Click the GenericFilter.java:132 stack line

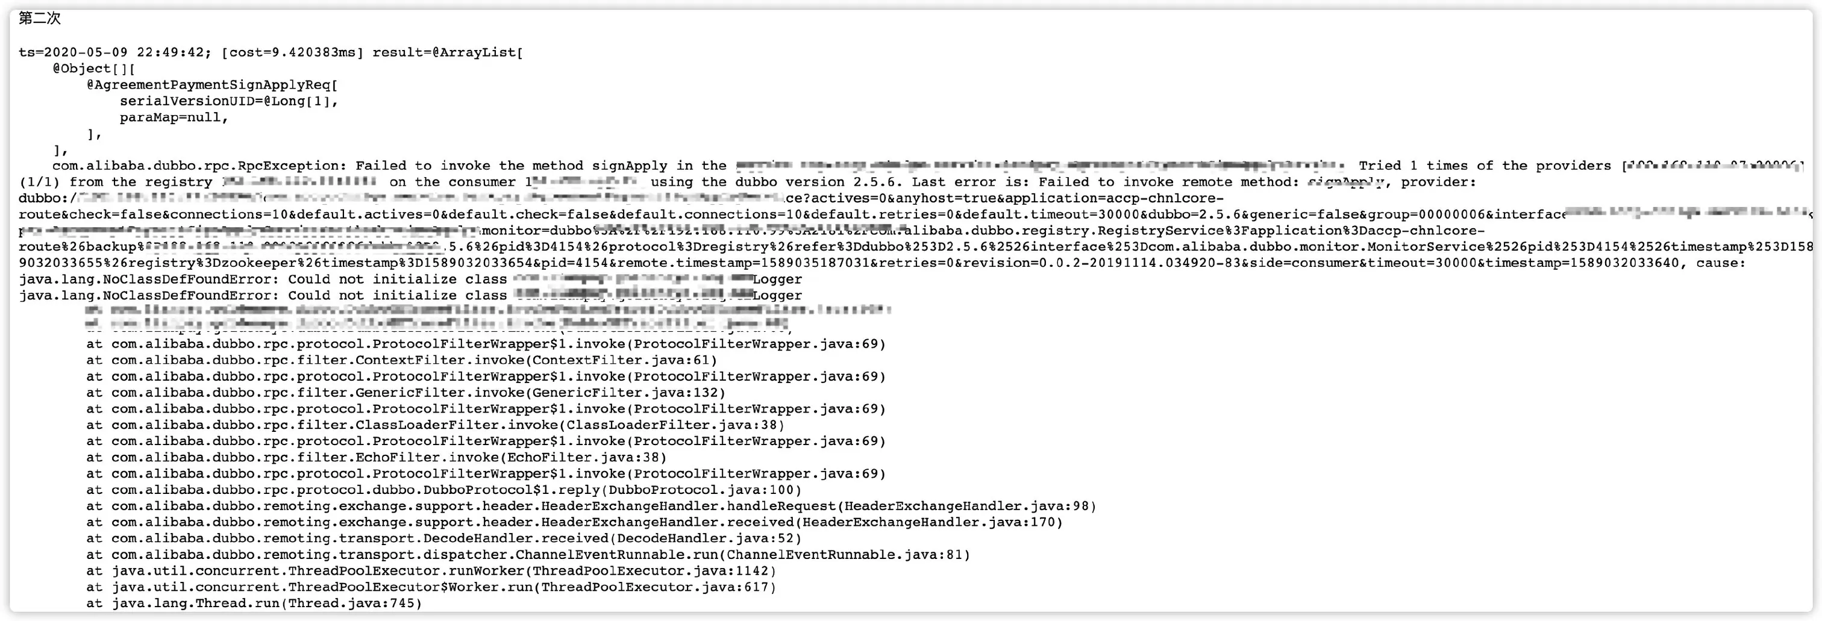pos(406,393)
